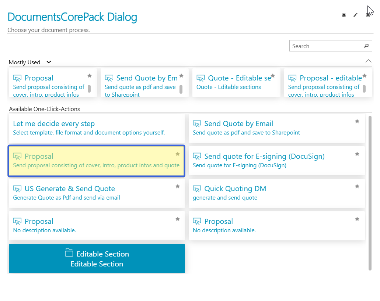Click the main list vertical scrollbar

click(x=370, y=193)
